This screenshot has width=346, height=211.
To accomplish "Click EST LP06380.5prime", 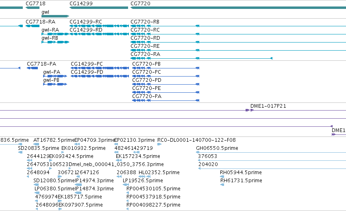I will tap(55, 189).
